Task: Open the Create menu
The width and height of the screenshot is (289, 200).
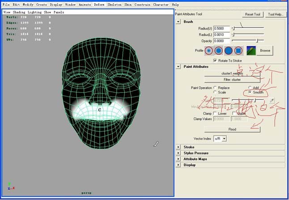Action: click(42, 4)
